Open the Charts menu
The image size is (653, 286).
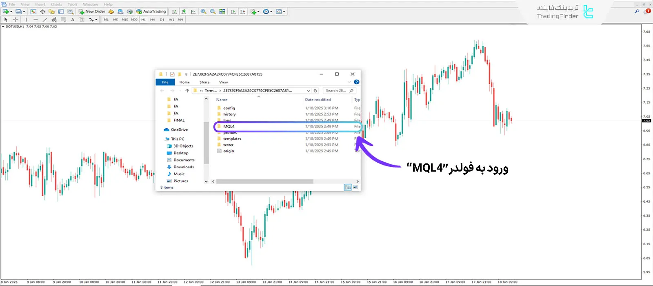56,4
